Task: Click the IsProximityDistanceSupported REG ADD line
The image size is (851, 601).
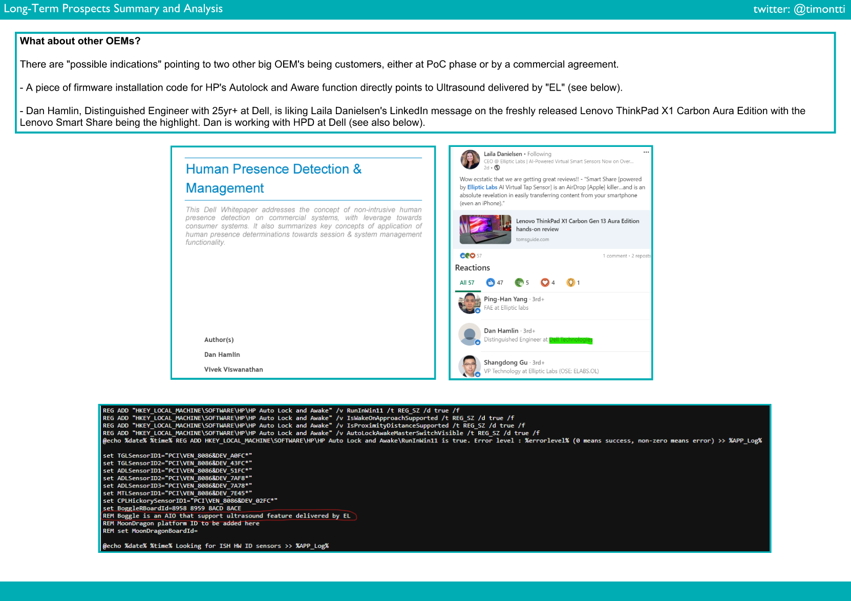Action: click(314, 425)
